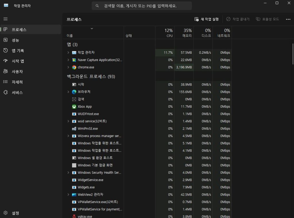Click the Naver Capture Application icon
This screenshot has width=294, height=218.
point(74,60)
